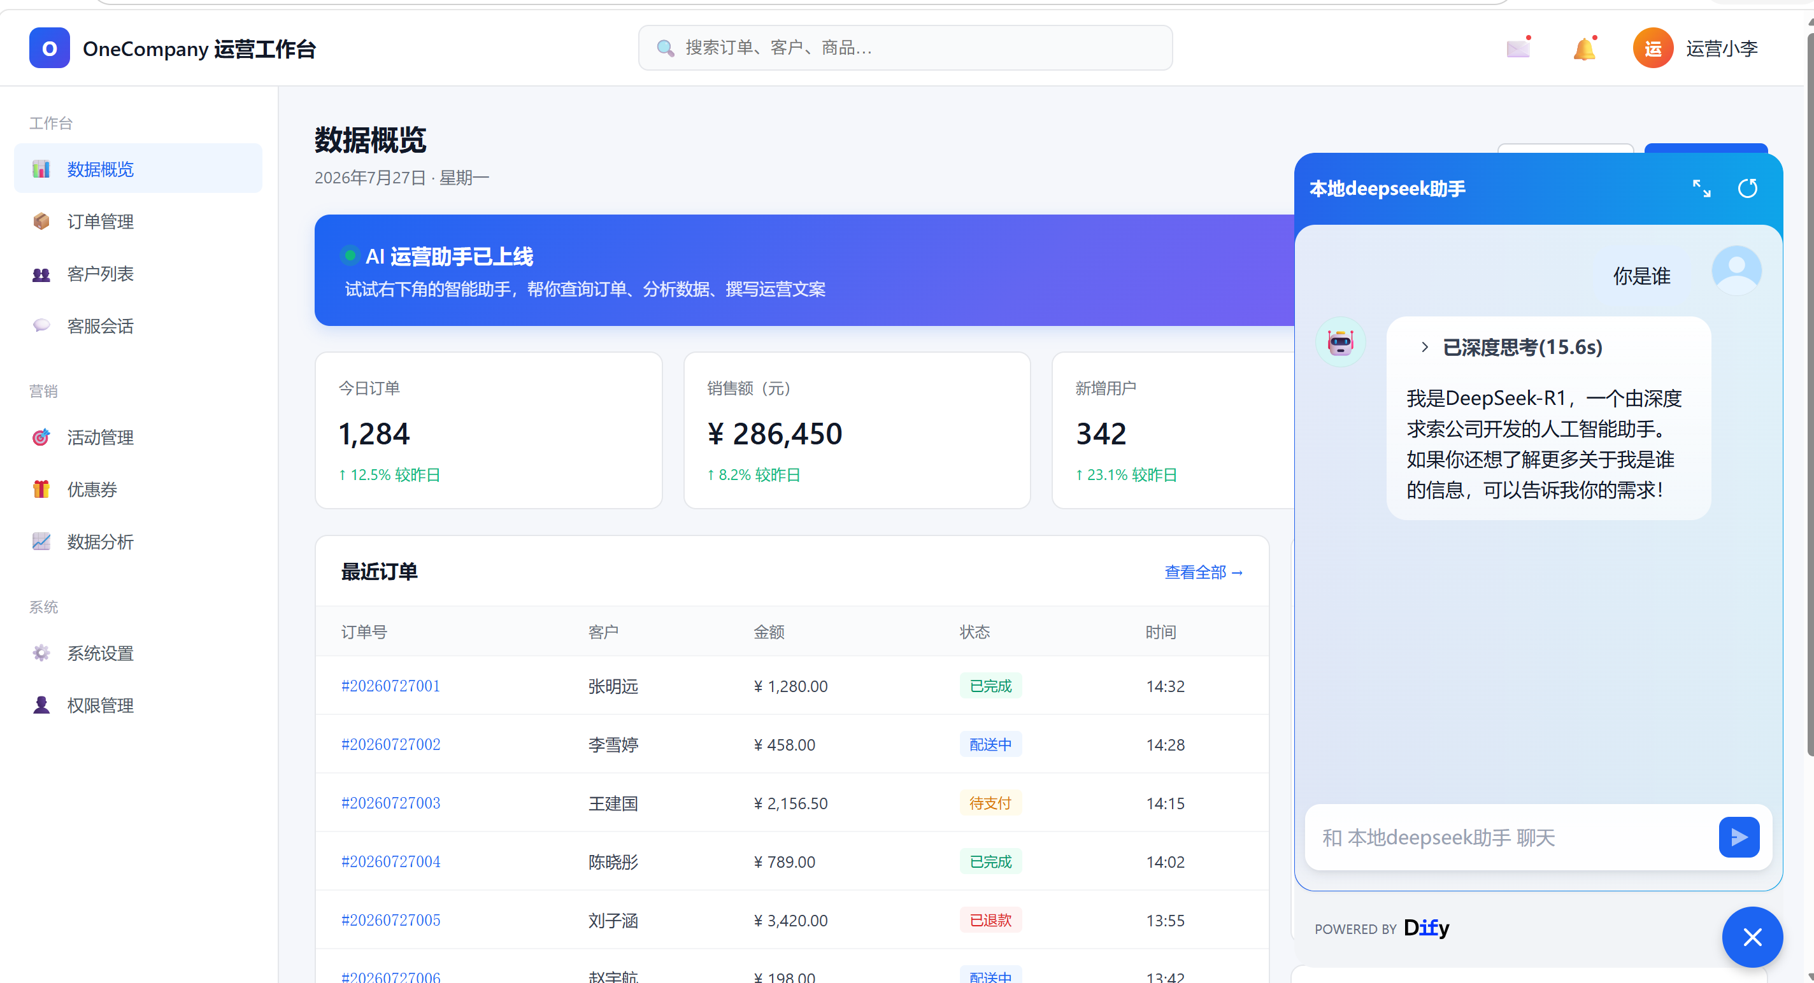The width and height of the screenshot is (1814, 983).
Task: Expand the chat window with arrows icon
Action: 1701,188
